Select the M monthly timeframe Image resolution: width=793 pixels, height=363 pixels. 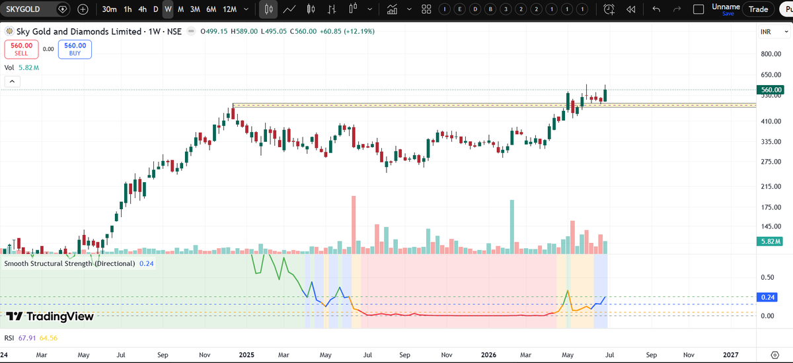[x=180, y=9]
